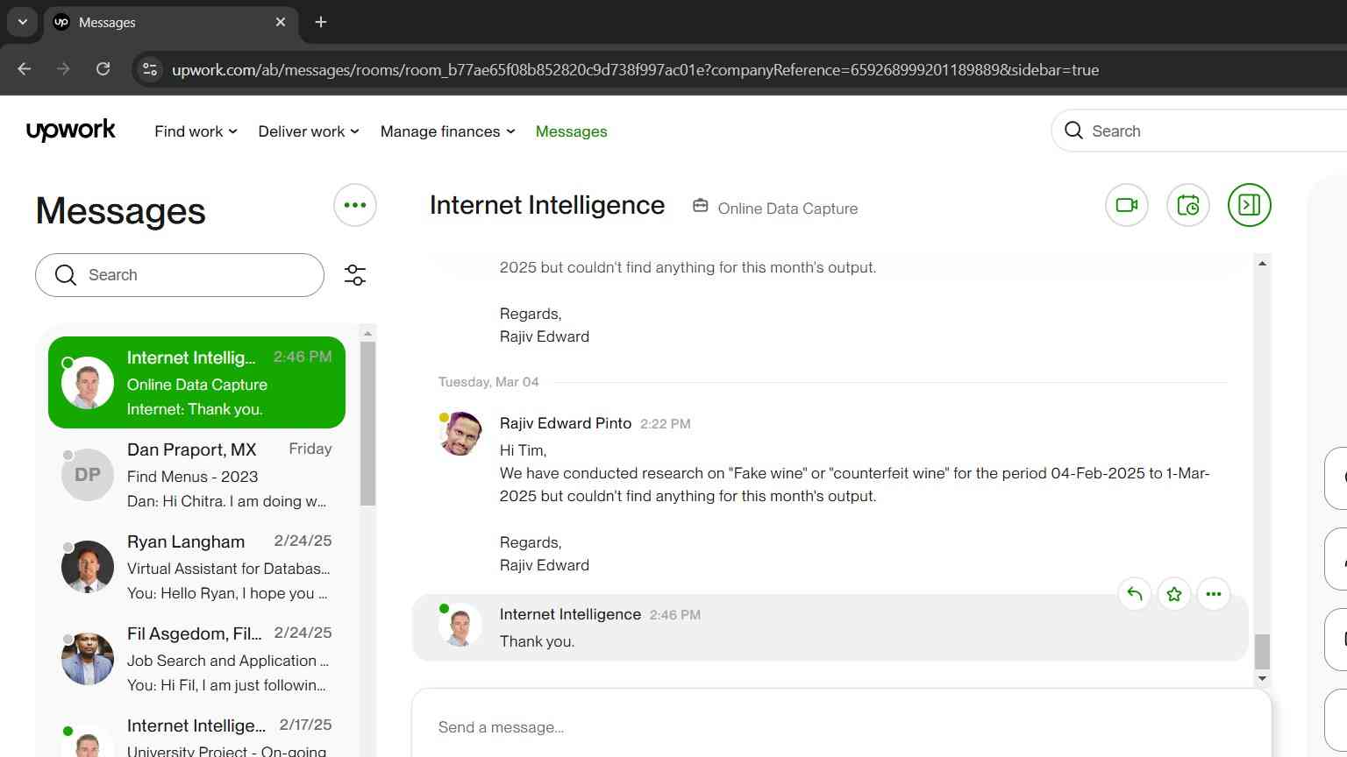Click the Online Data Capture contract link
This screenshot has width=1347, height=757.
(788, 209)
